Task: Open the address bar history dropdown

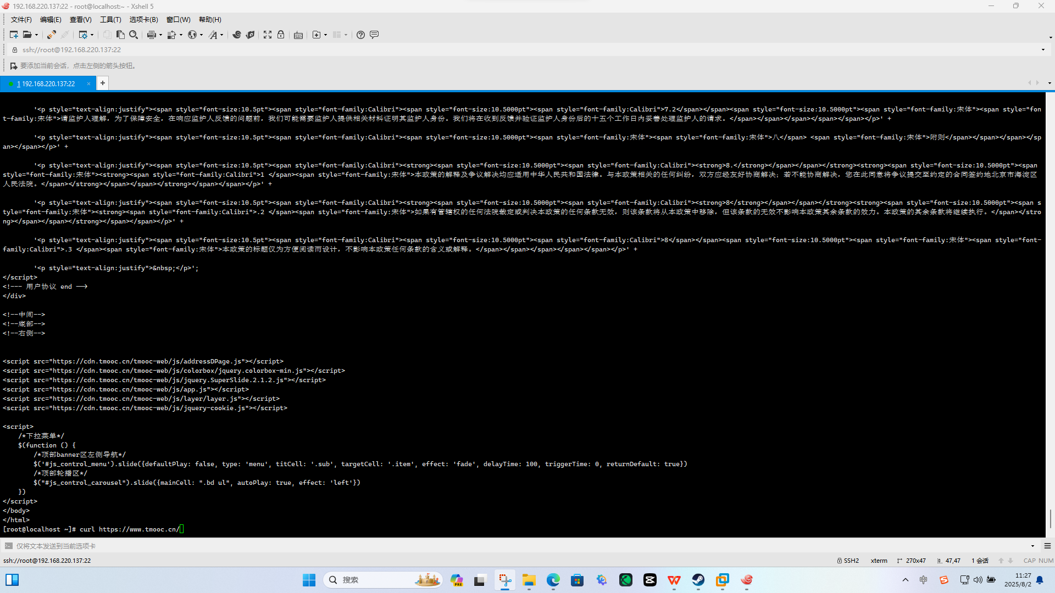Action: point(1043,49)
